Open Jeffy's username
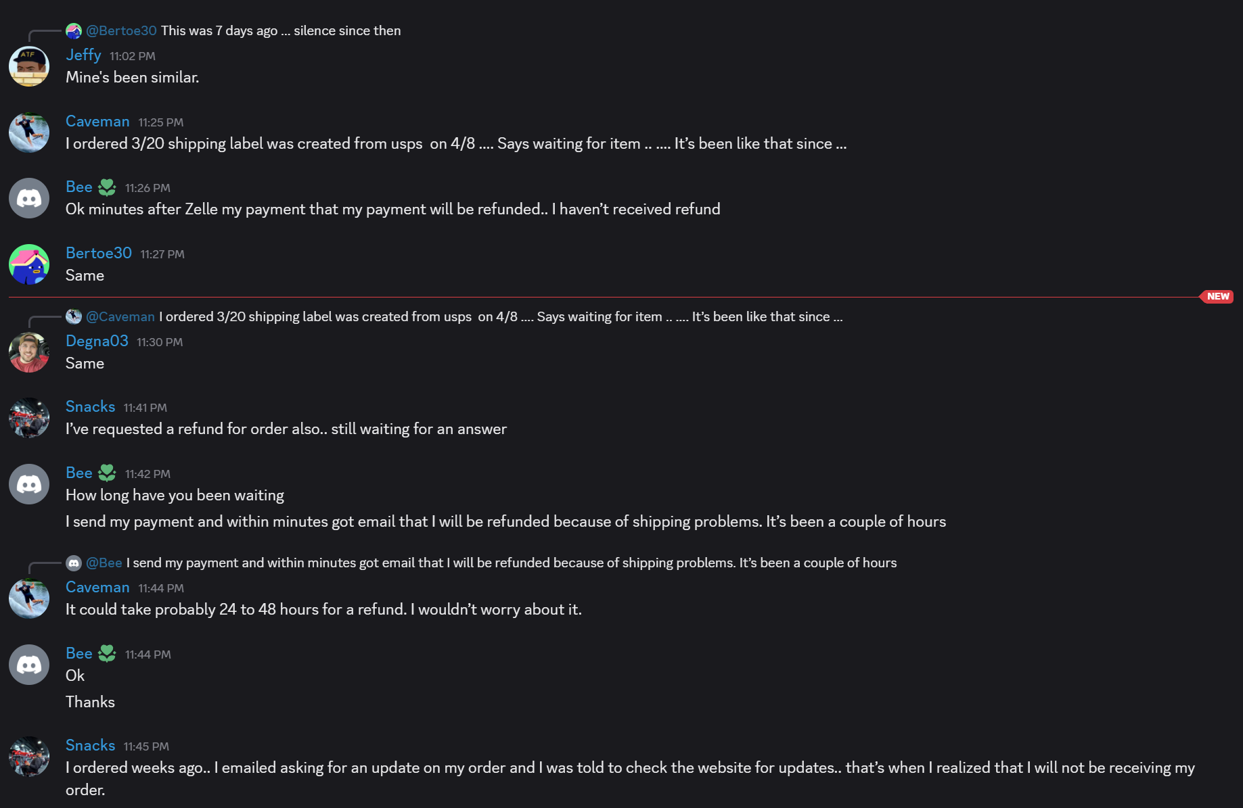 pyautogui.click(x=83, y=55)
